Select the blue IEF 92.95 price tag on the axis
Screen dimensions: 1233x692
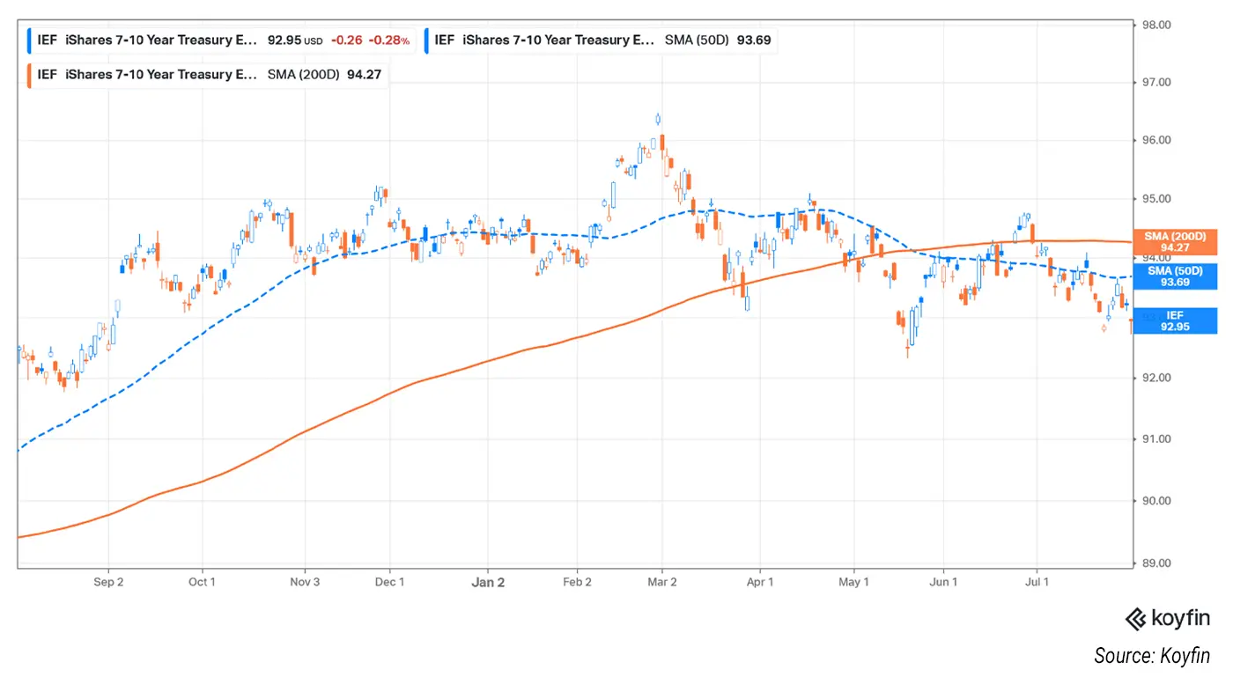[1175, 320]
